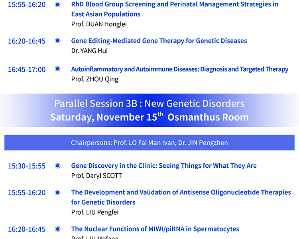The width and height of the screenshot is (299, 239).
Task: Click speaker name Prof. LIU Pengfei
Action: point(95,212)
